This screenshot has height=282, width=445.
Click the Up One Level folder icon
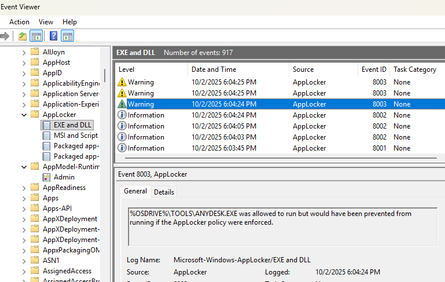[23, 36]
